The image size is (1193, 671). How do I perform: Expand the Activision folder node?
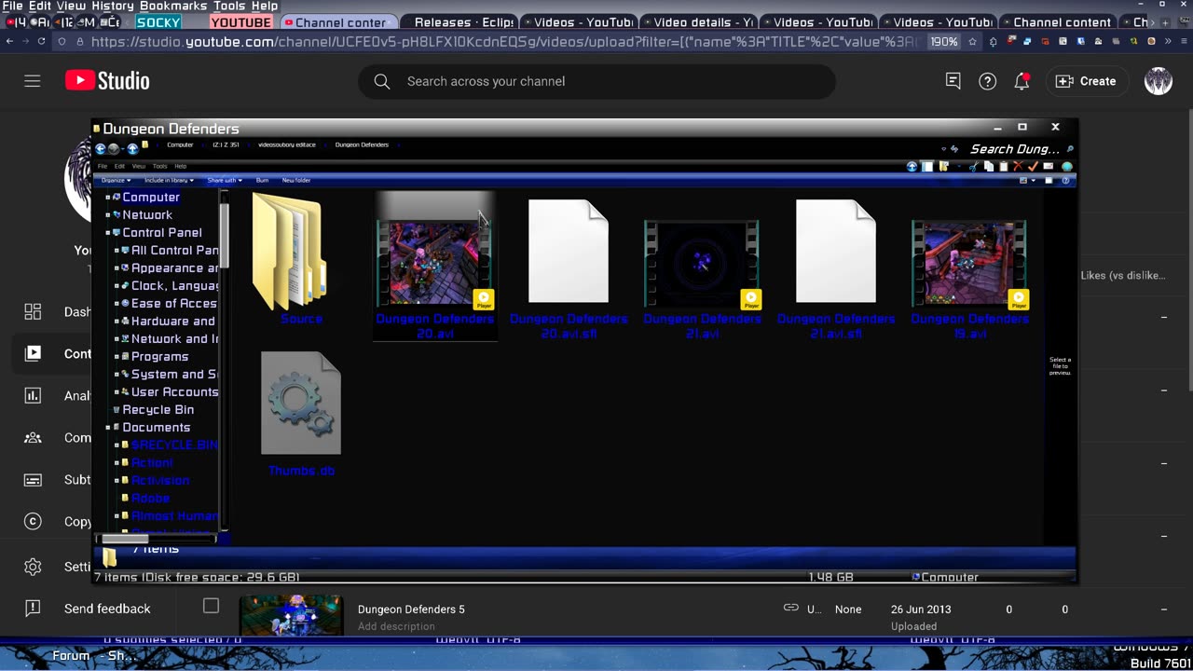pyautogui.click(x=117, y=480)
